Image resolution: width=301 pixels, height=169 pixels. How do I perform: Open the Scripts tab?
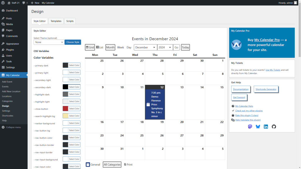[70, 21]
